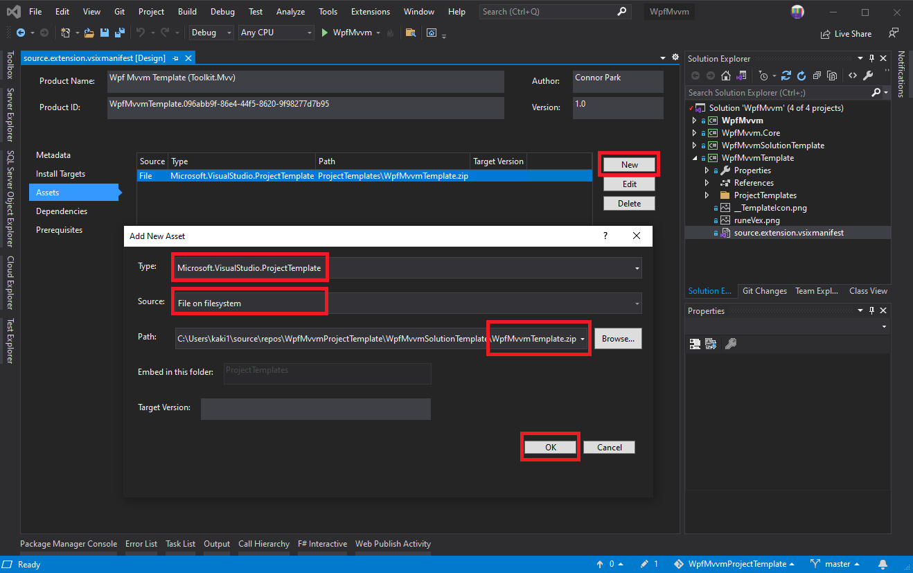
Task: Open the Any CPU platform dropdown
Action: [x=276, y=33]
